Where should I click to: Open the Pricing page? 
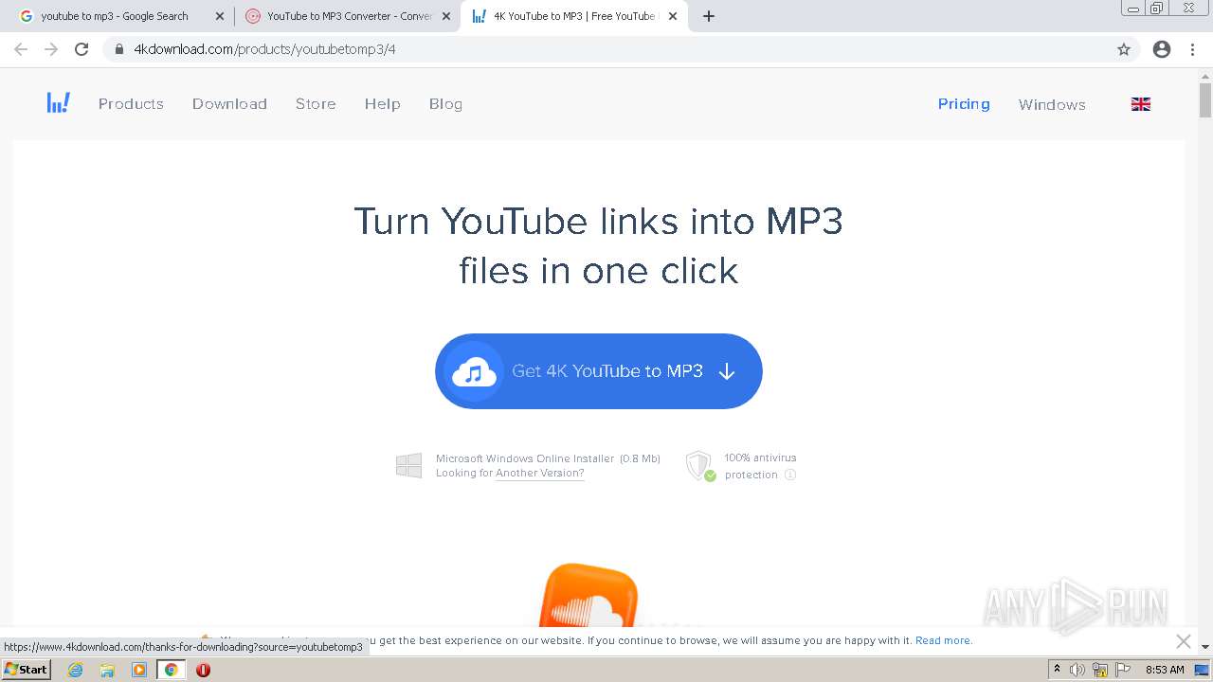point(964,104)
